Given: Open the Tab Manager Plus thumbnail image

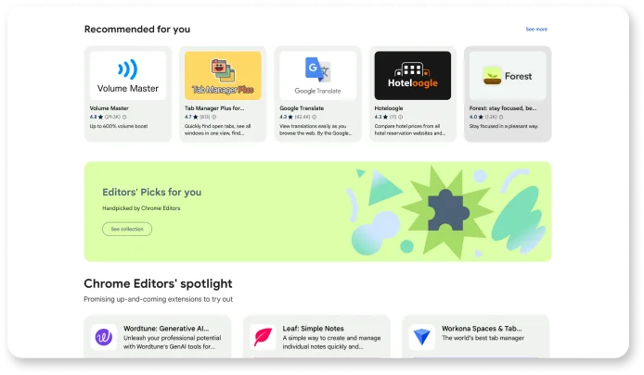Looking at the screenshot, I should [223, 75].
